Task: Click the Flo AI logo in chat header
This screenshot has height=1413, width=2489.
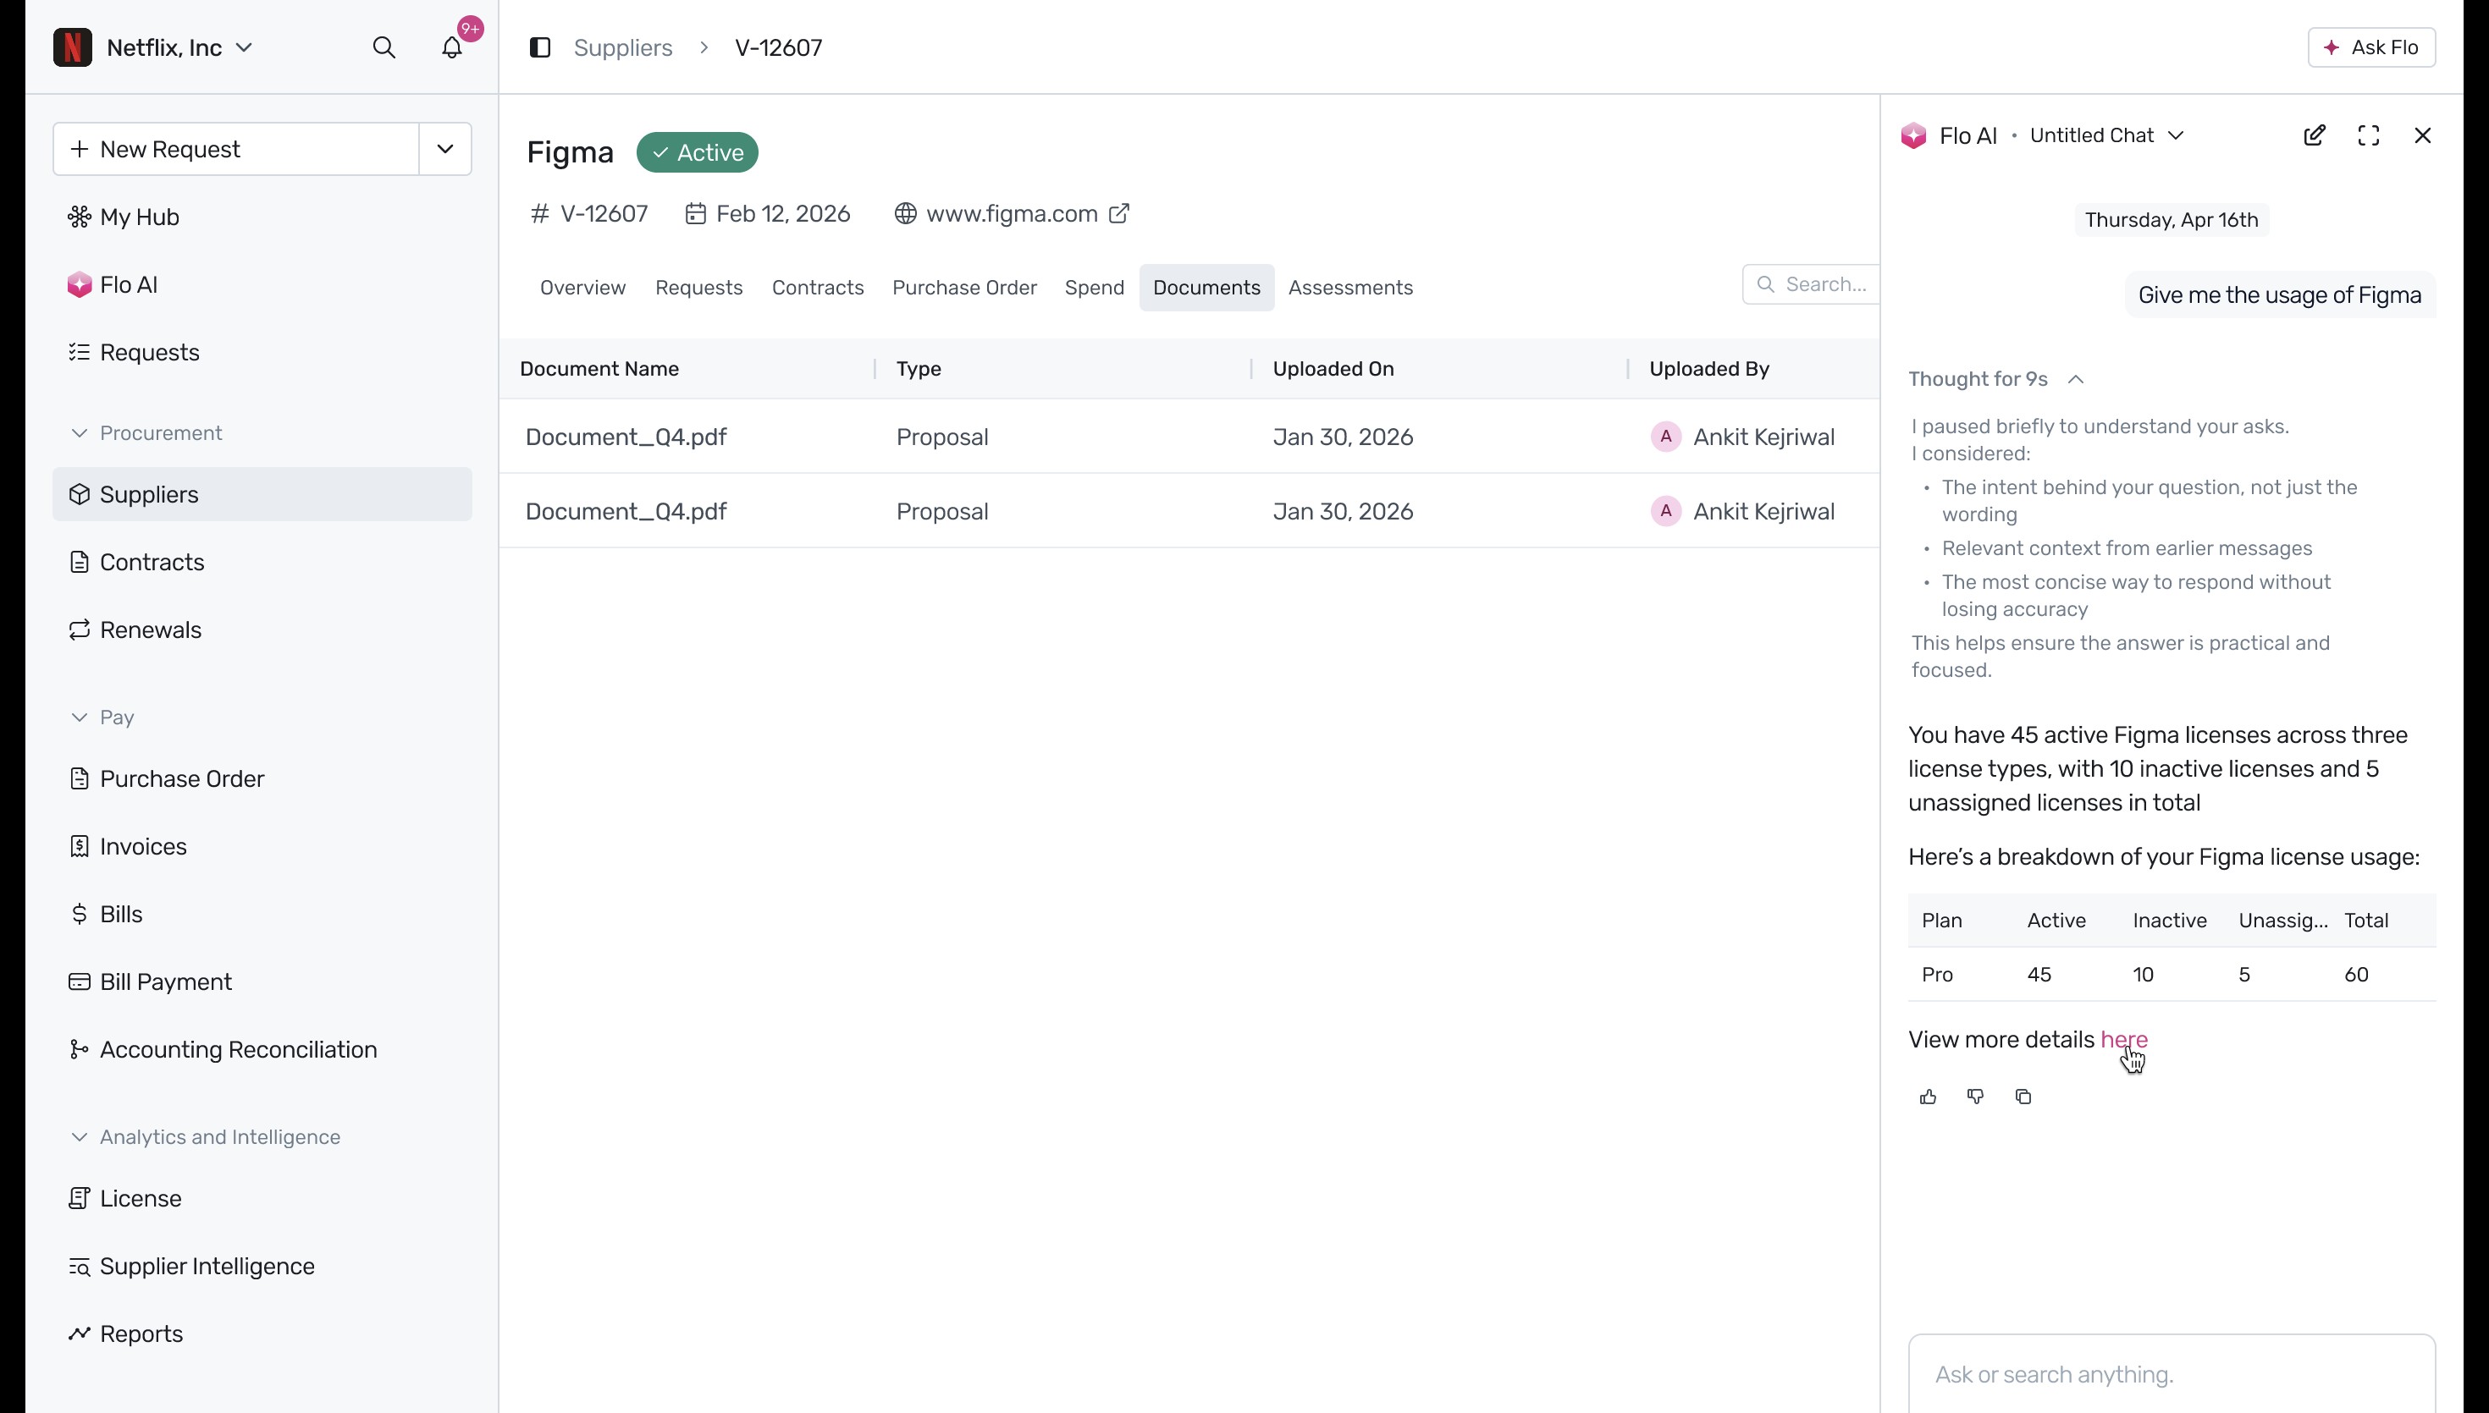Action: [1914, 136]
